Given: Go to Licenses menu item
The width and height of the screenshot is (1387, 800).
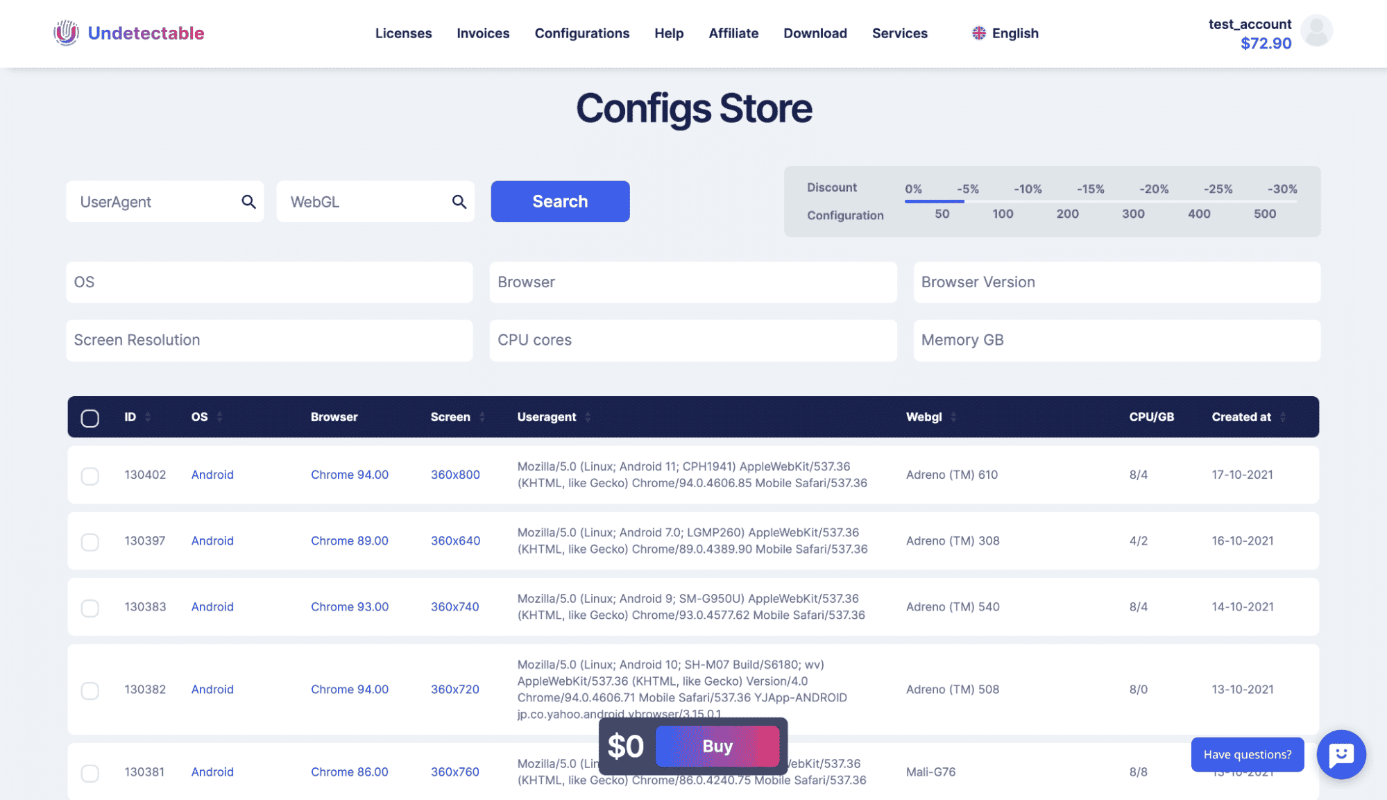Looking at the screenshot, I should coord(403,33).
